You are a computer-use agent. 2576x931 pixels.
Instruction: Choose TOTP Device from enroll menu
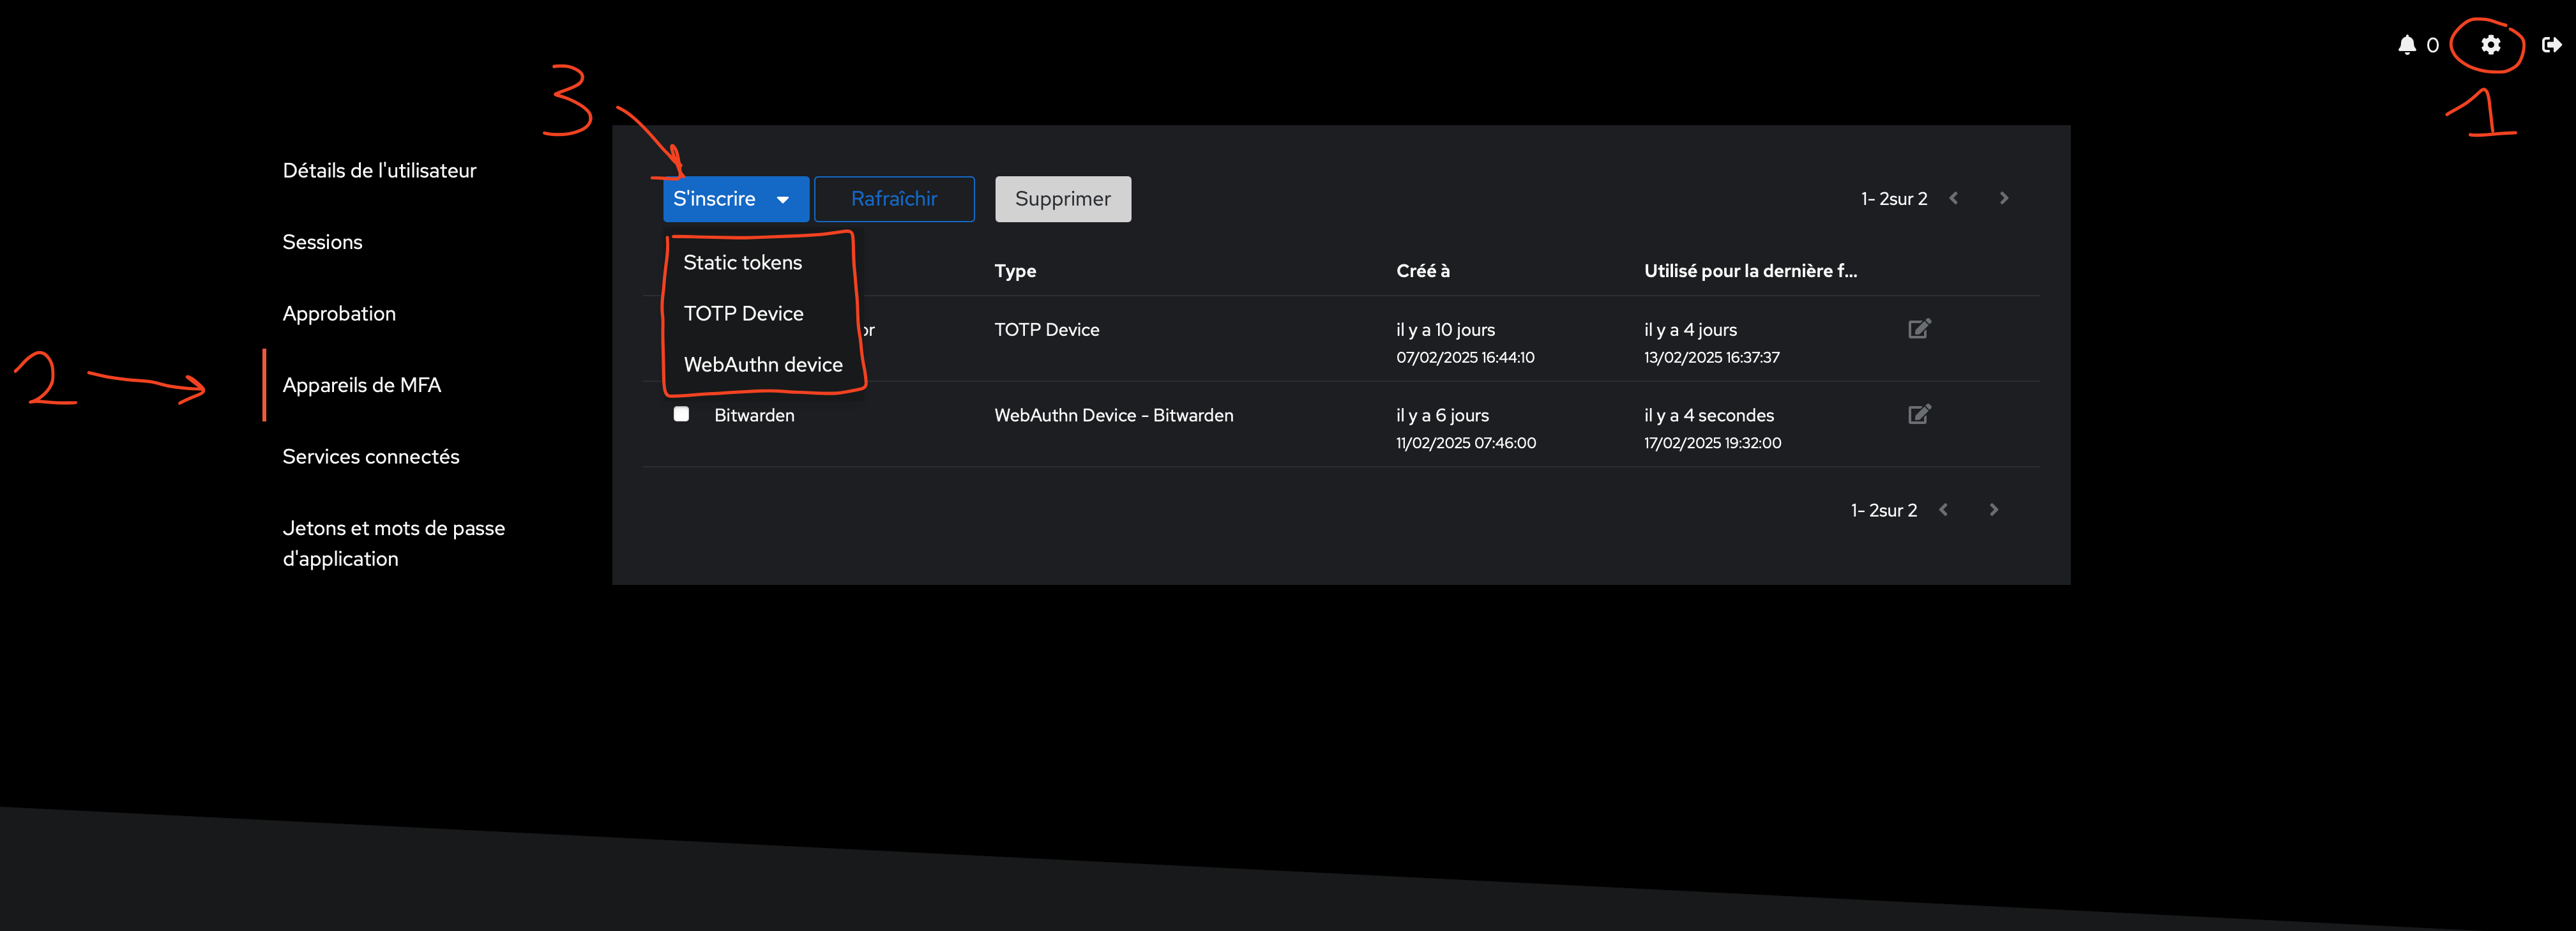coord(743,313)
